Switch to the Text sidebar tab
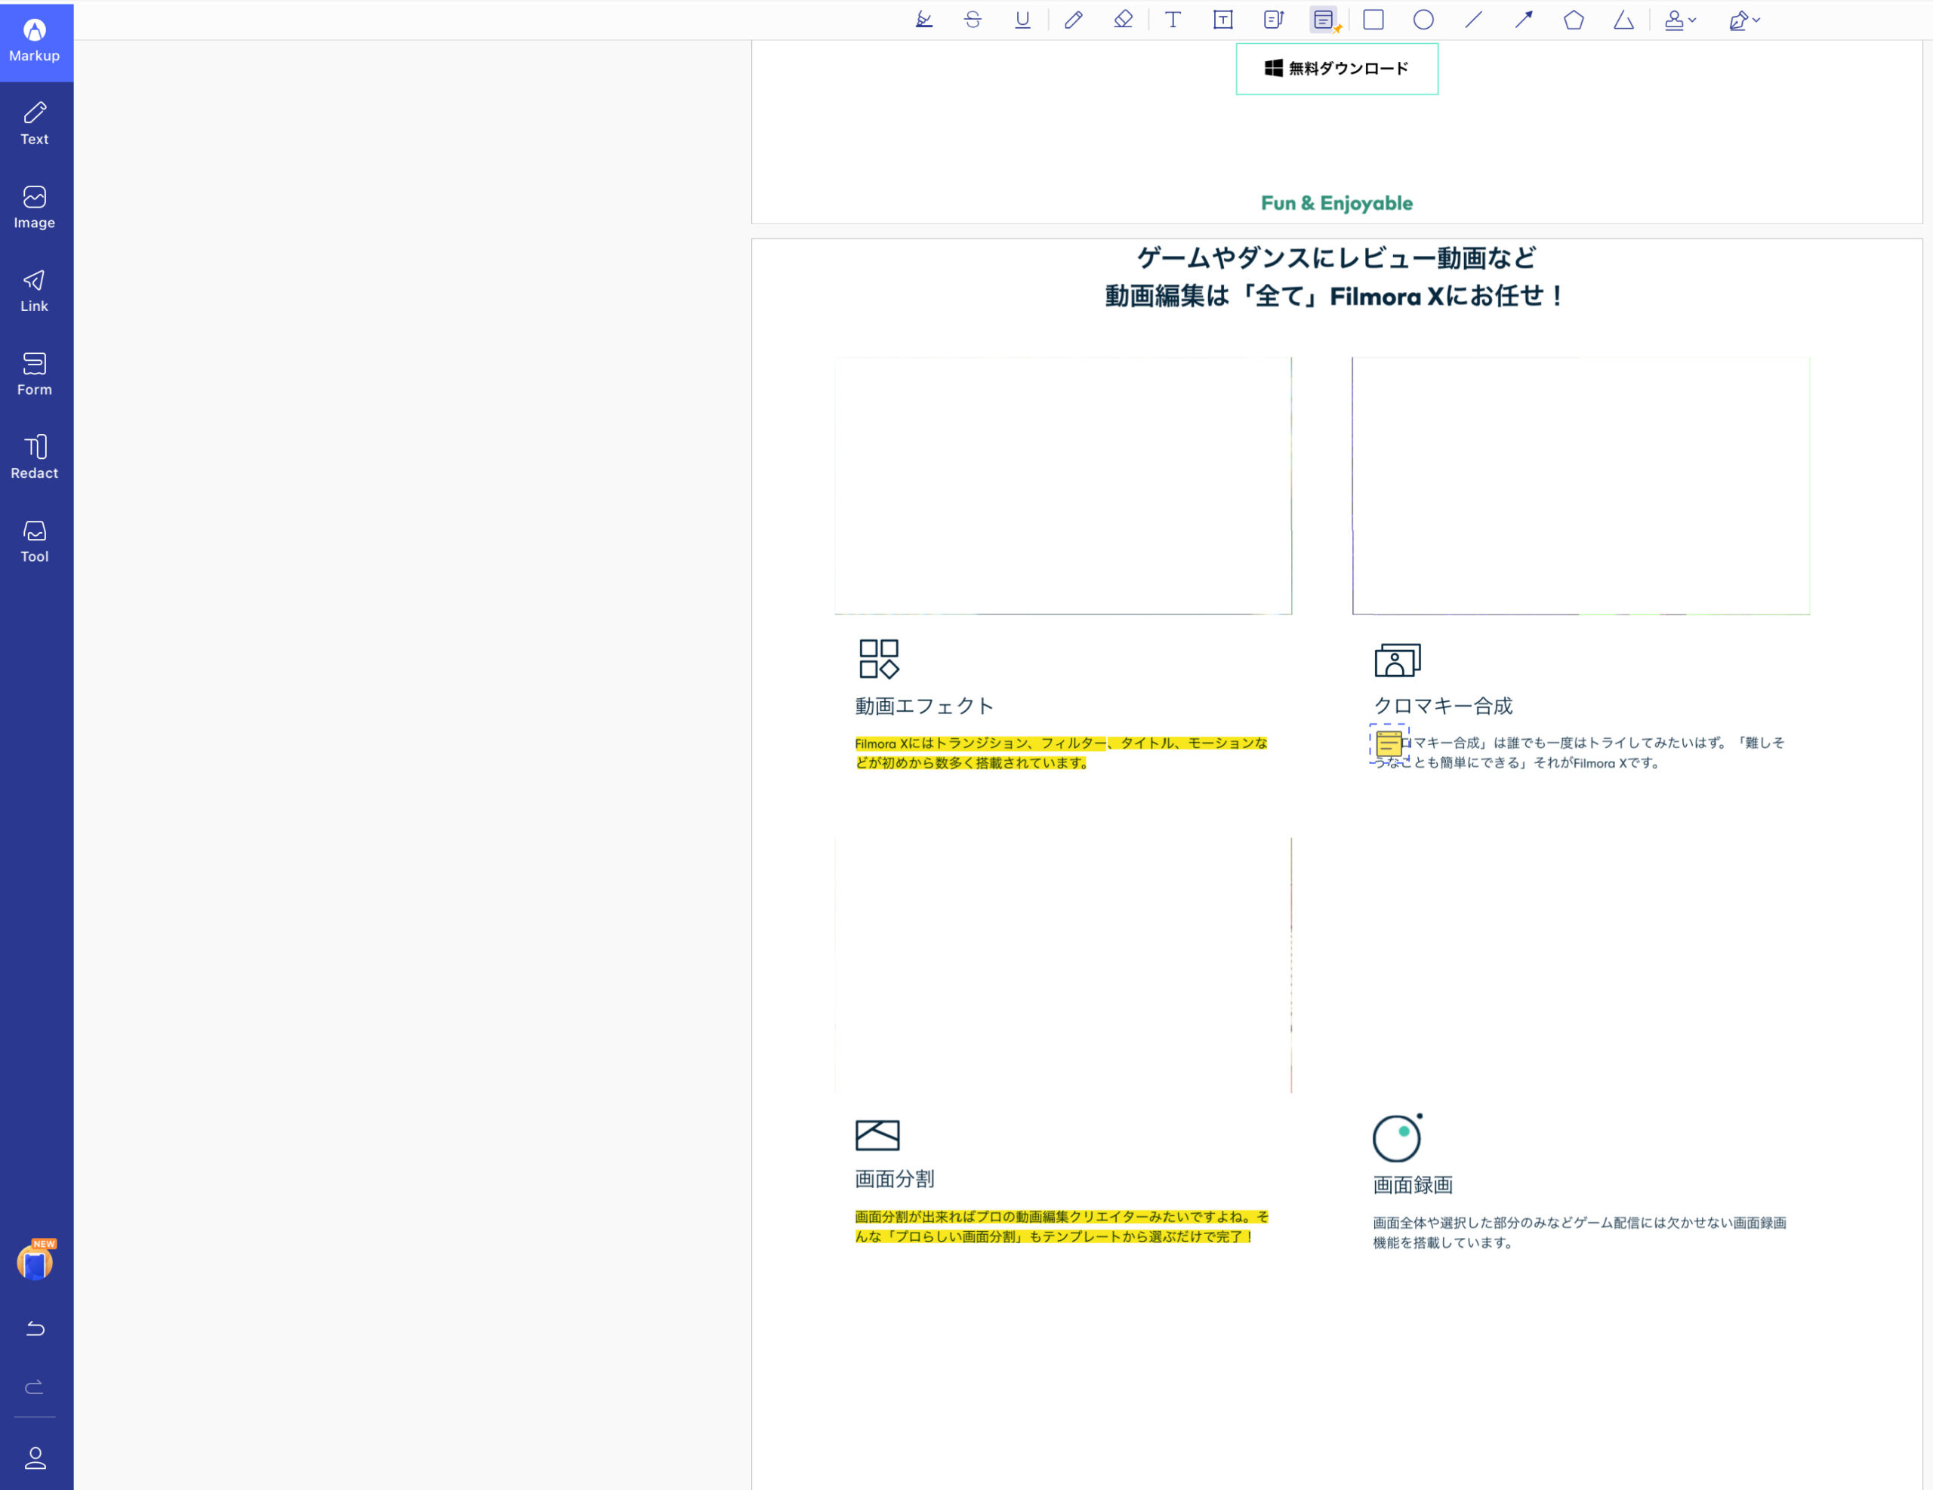1933x1490 pixels. click(35, 125)
